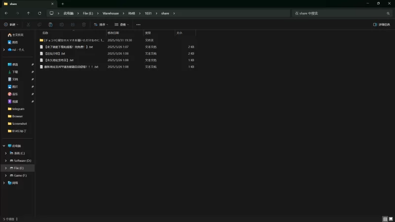The height and width of the screenshot is (222, 395).
Task: Click the Paste icon in toolbar
Action: [50, 24]
